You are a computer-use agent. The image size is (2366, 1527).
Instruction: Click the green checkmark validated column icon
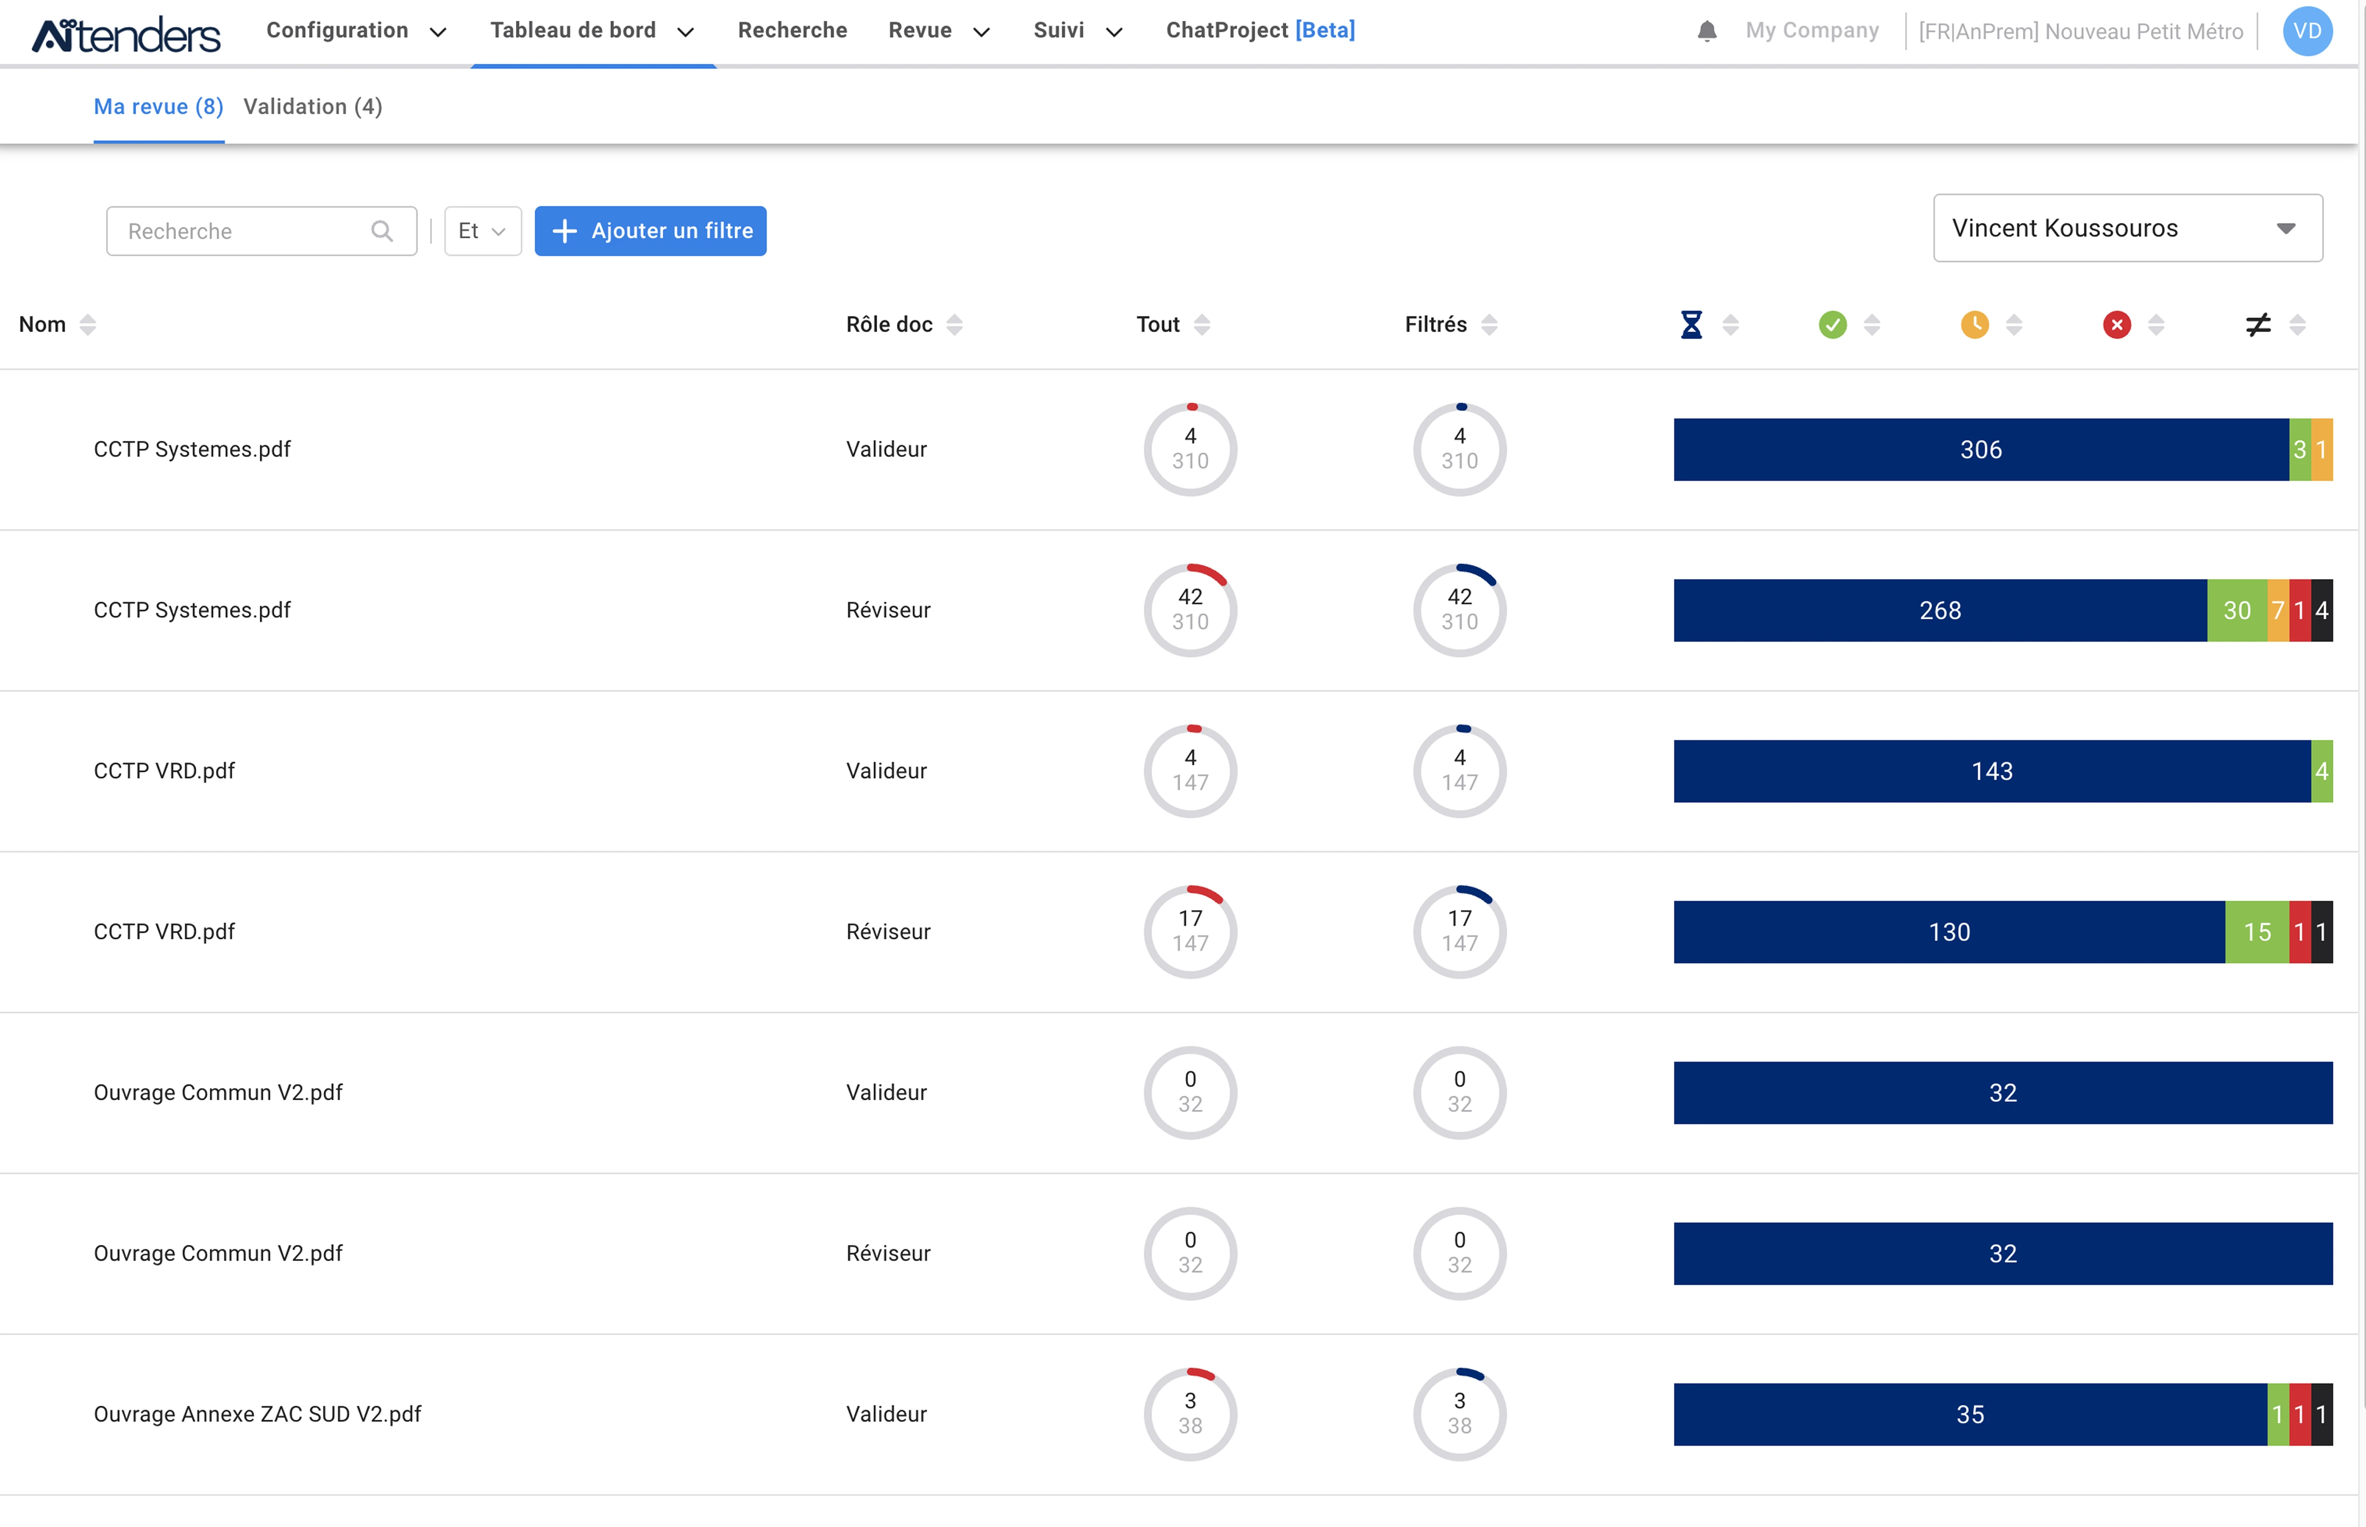click(x=1832, y=323)
